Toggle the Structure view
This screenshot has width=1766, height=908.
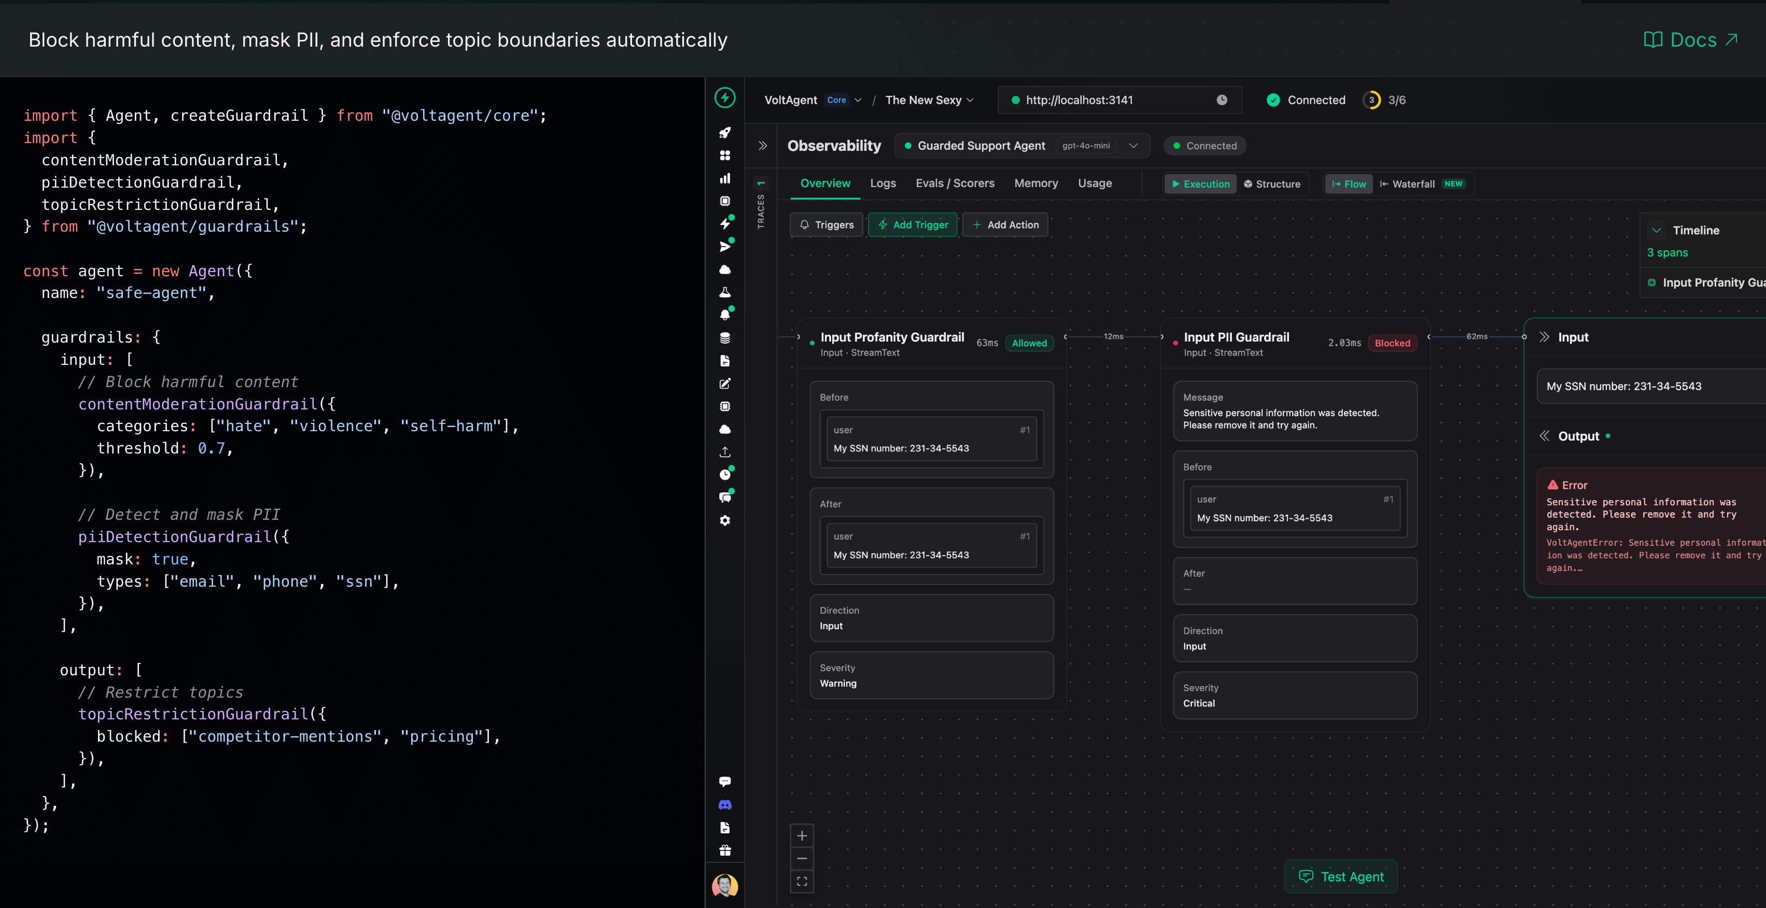pyautogui.click(x=1273, y=183)
